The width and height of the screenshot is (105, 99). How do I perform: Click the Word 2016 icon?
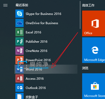coord(20,69)
